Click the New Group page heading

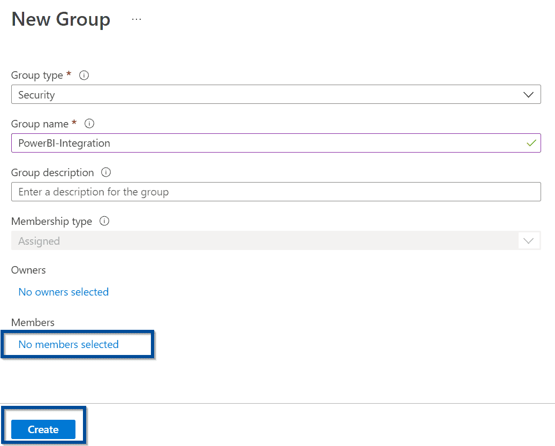(x=61, y=19)
